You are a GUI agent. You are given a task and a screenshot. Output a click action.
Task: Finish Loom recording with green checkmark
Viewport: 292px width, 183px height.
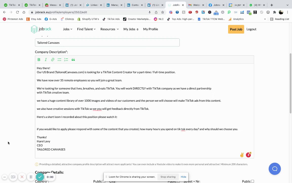pos(40,177)
